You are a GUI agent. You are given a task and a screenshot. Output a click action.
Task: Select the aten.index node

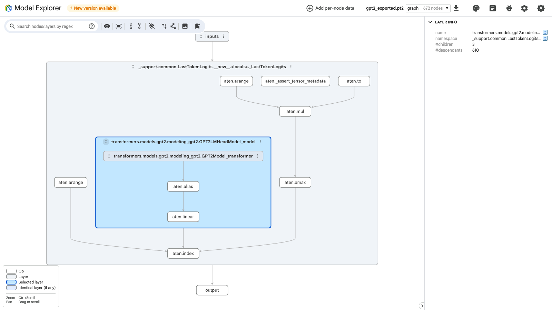183,254
